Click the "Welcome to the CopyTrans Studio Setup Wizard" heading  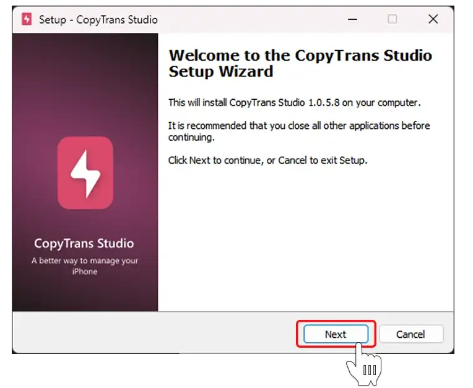pyautogui.click(x=300, y=63)
